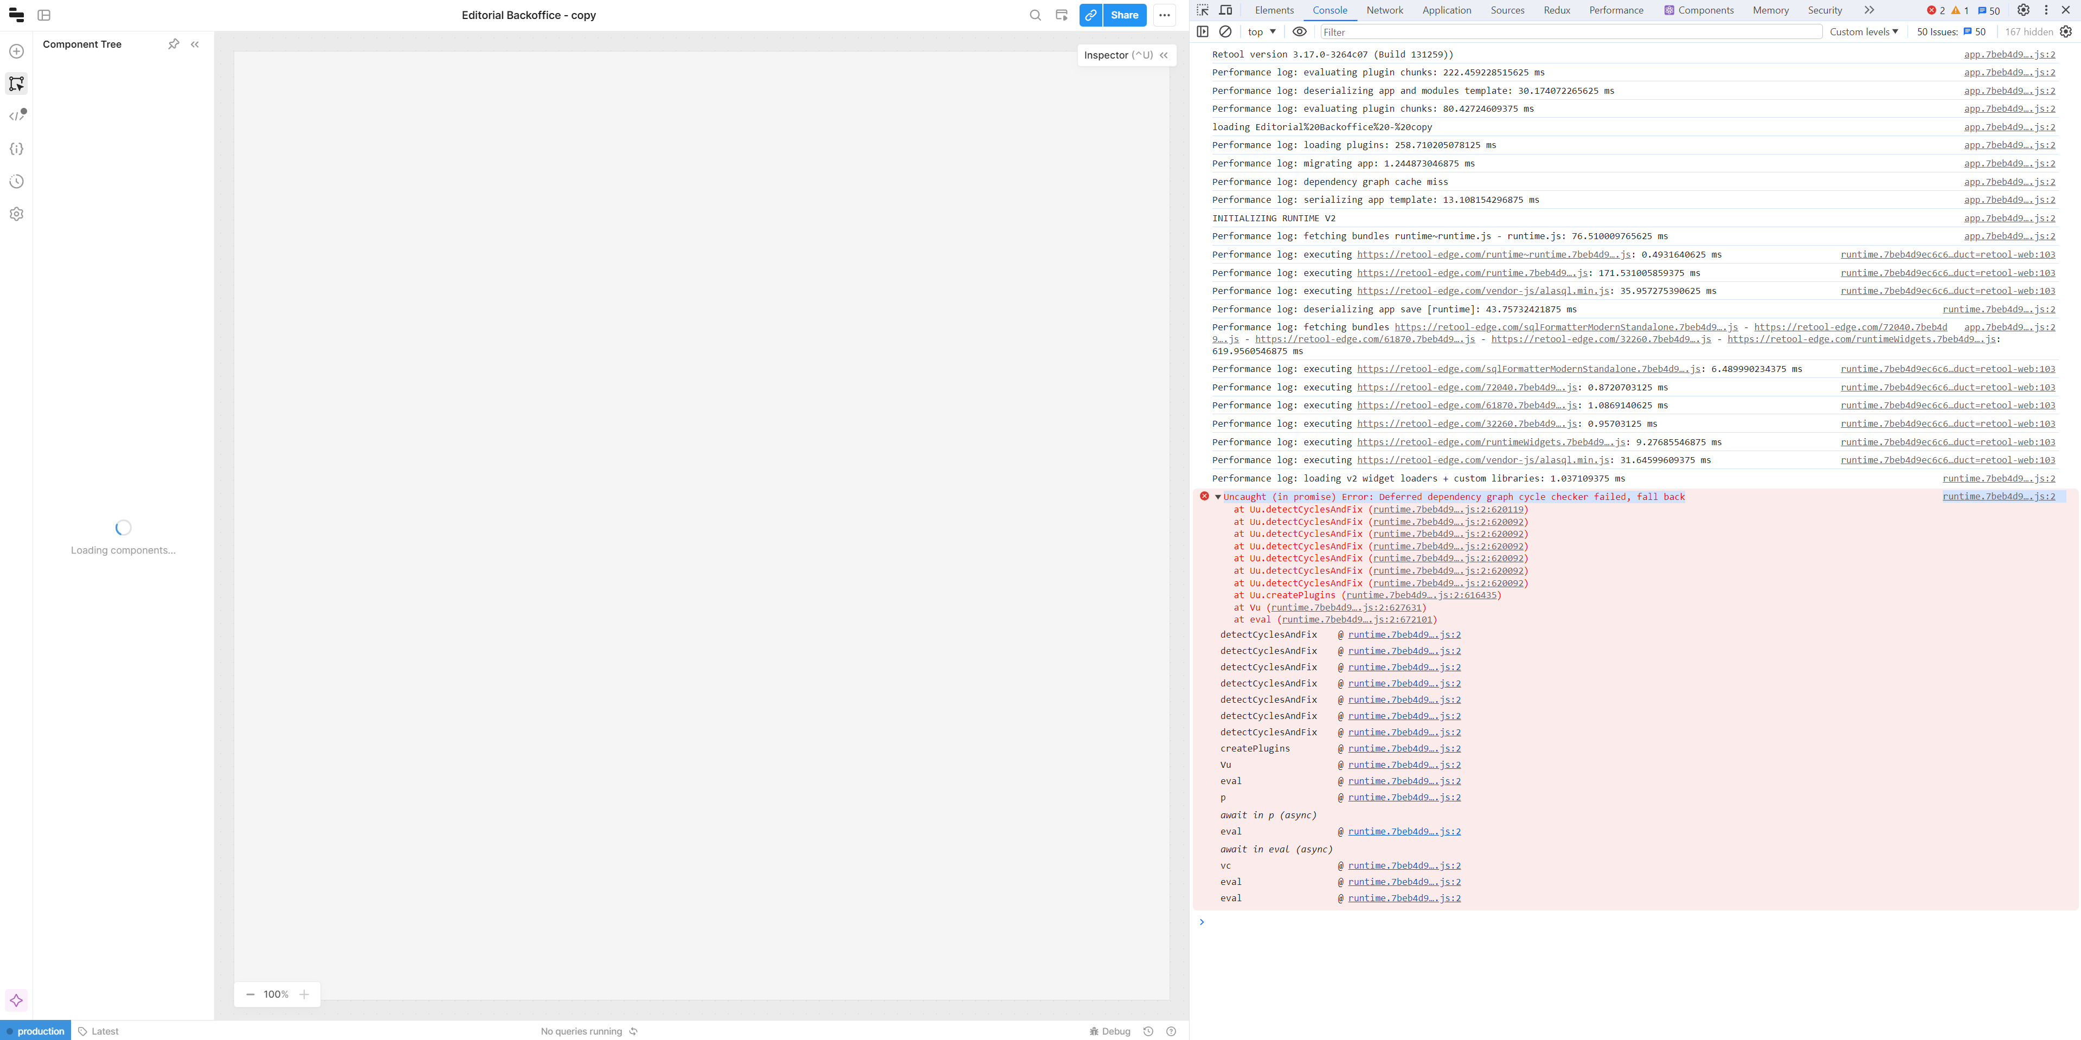Open the Debug panel

(1110, 1031)
